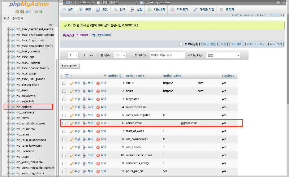Click the 최근 recent button
The image size is (289, 177).
point(6,18)
